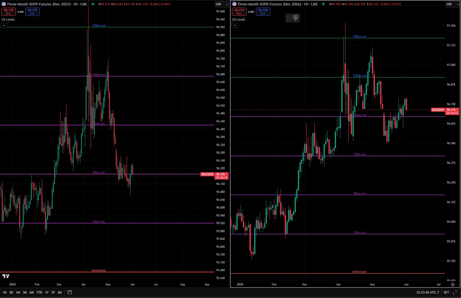
Task: Click the 50bps cut line label on left chart
Action: 99,173
